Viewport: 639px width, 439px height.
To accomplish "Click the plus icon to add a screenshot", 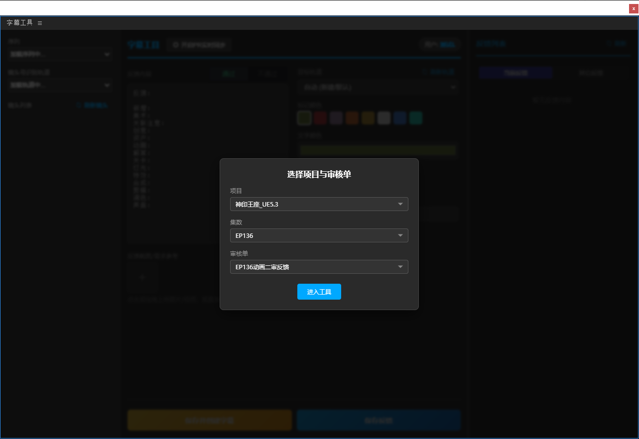I will click(142, 277).
